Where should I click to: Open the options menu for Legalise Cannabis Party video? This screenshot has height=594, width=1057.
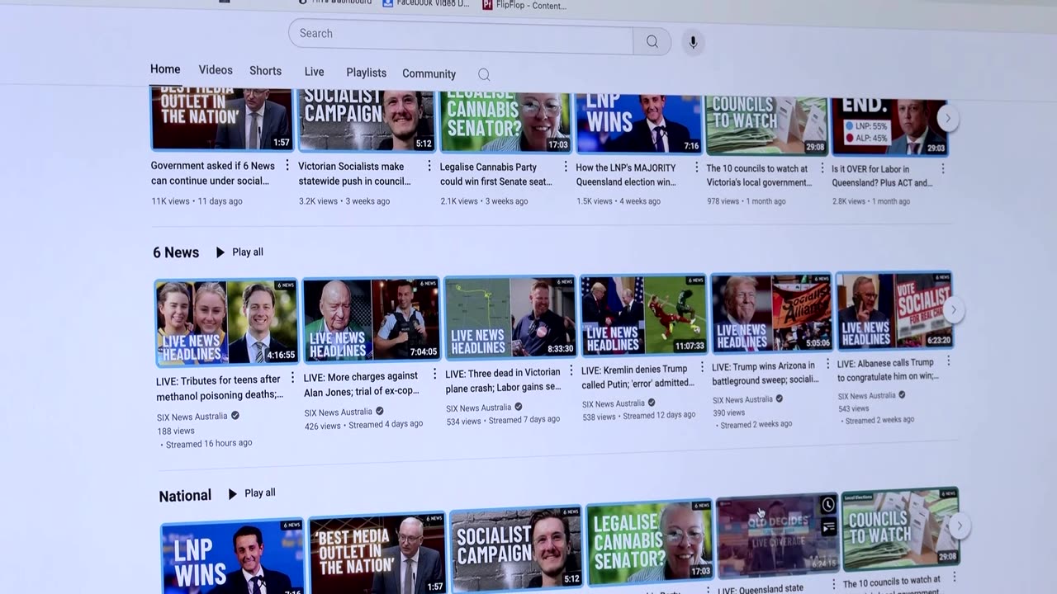(566, 167)
